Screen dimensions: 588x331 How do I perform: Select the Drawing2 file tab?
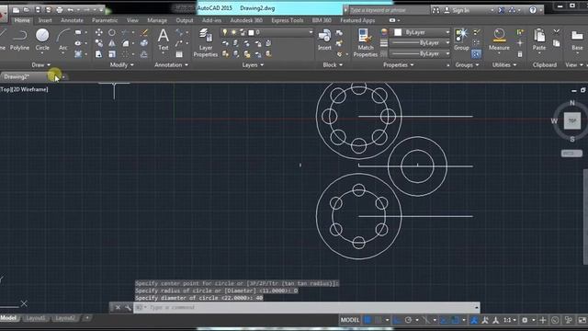tap(17, 77)
